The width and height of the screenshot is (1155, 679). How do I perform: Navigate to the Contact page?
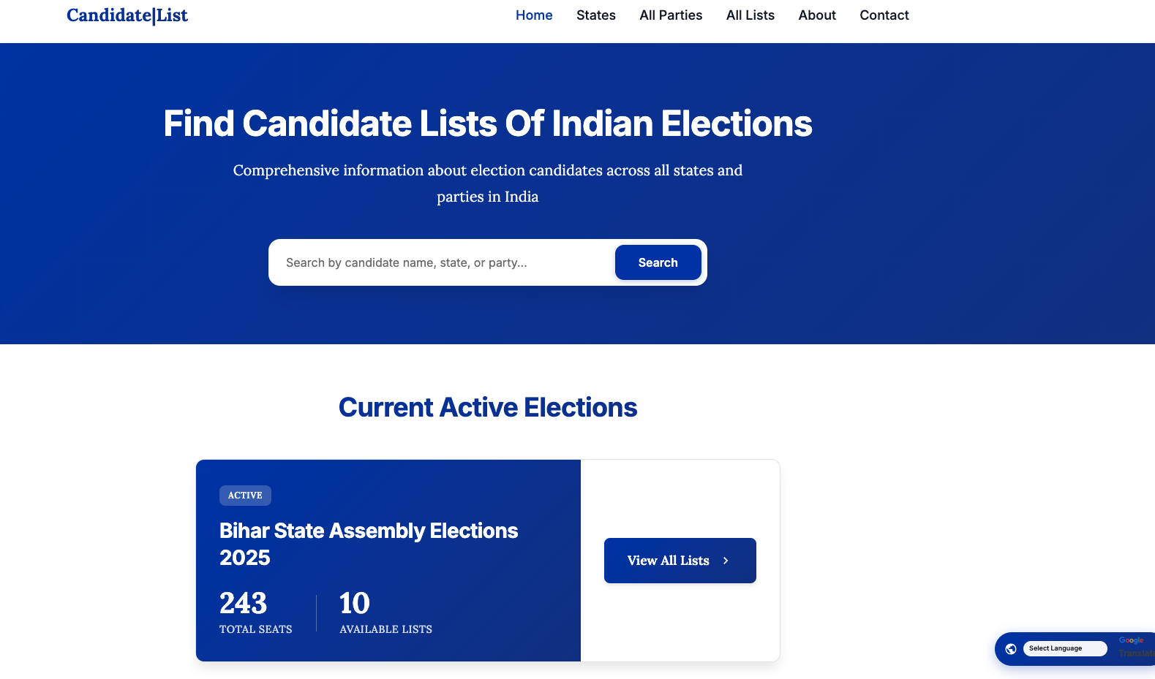coord(884,15)
